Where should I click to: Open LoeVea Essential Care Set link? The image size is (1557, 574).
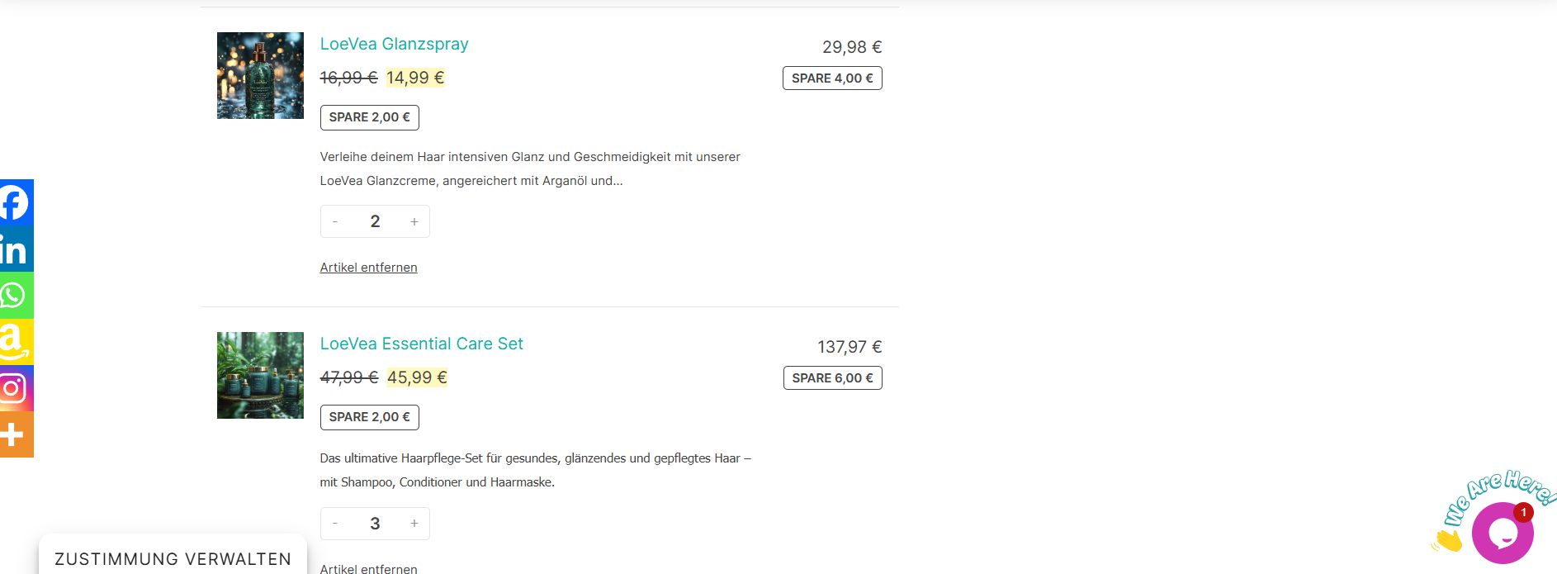421,344
